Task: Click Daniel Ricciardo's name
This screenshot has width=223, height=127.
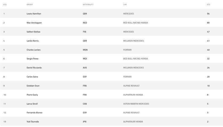Action: 34,68
